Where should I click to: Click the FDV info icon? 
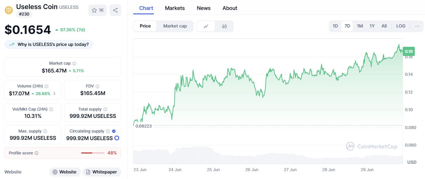pos(98,86)
